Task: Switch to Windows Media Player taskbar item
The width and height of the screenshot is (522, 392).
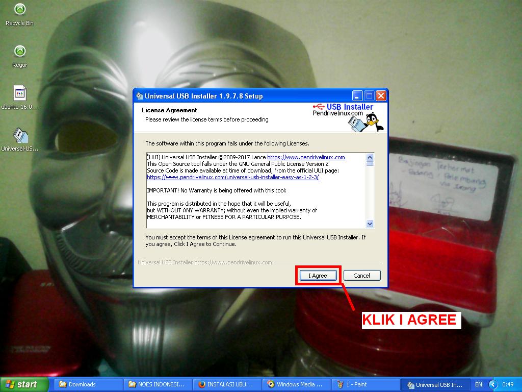Action: pyautogui.click(x=297, y=384)
